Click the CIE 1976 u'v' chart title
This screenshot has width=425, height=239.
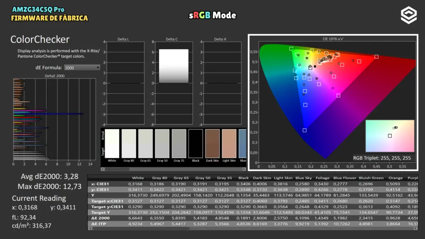(333, 39)
